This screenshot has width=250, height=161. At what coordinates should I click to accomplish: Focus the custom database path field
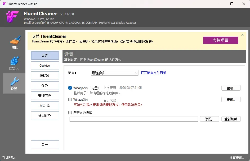click(134, 119)
